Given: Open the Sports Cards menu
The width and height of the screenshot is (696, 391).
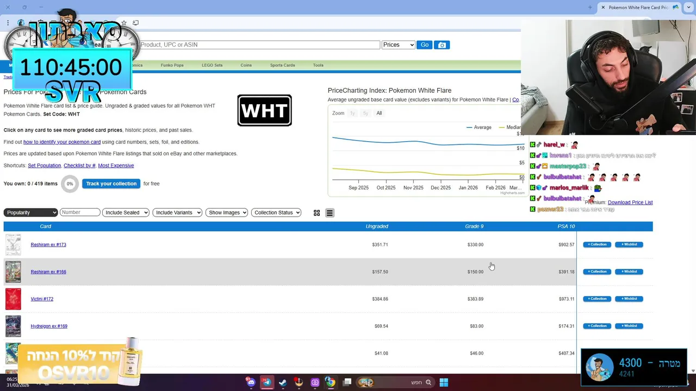Looking at the screenshot, I should (x=282, y=65).
